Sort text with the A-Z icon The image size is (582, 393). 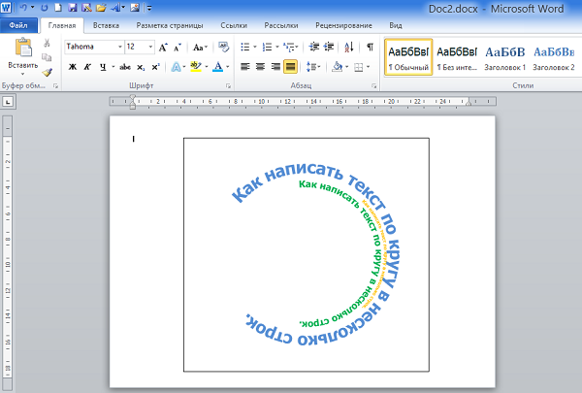(349, 47)
